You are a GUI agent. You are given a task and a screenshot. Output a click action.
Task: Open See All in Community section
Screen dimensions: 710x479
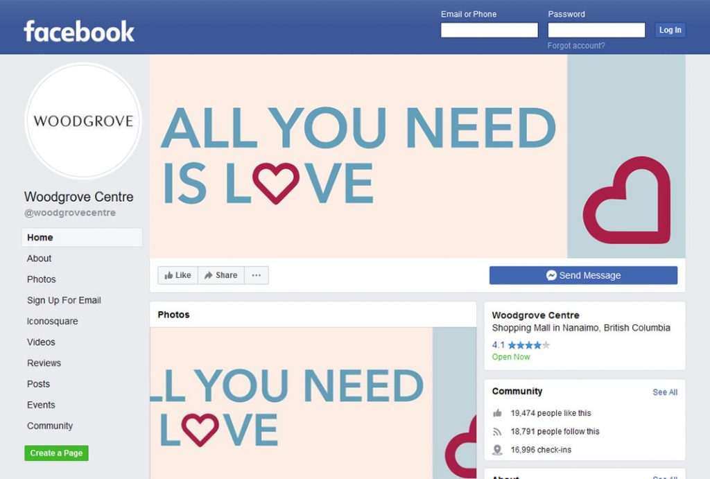(x=665, y=392)
